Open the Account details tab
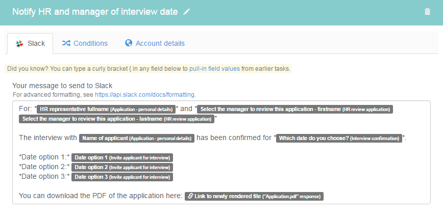 (x=155, y=43)
